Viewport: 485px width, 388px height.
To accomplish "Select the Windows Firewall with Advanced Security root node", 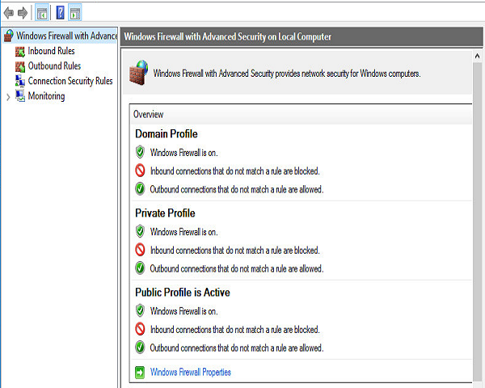I will pos(60,36).
